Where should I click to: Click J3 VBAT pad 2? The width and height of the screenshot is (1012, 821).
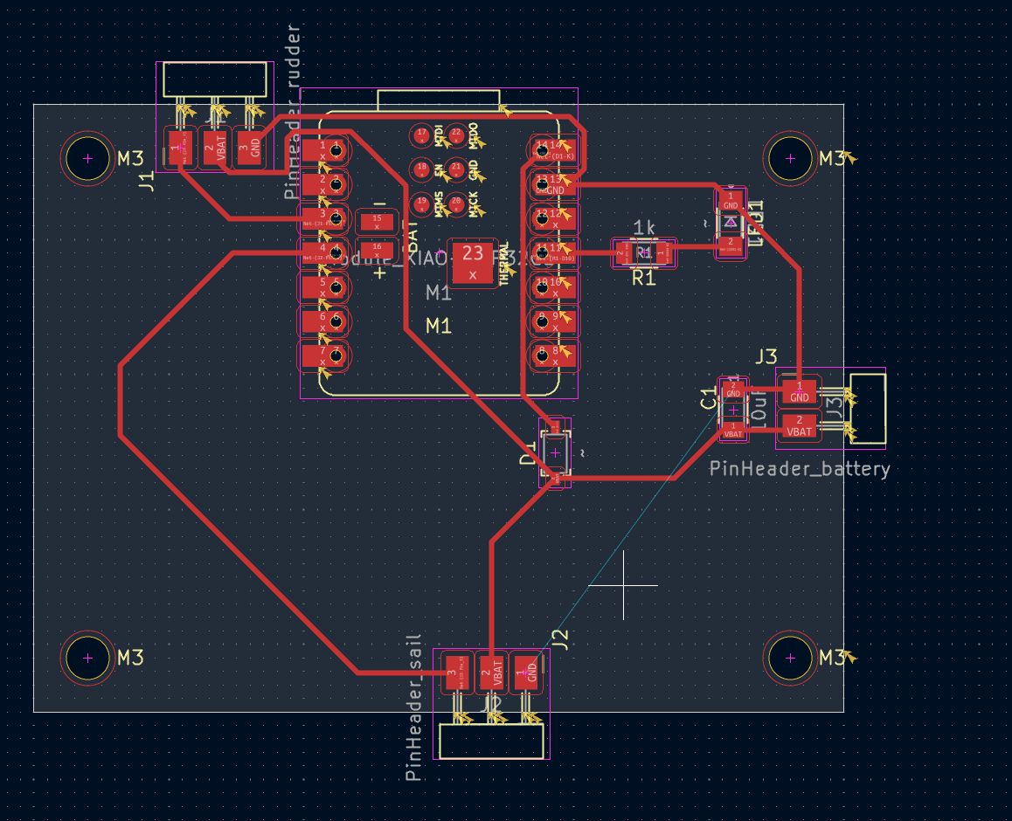coord(799,426)
